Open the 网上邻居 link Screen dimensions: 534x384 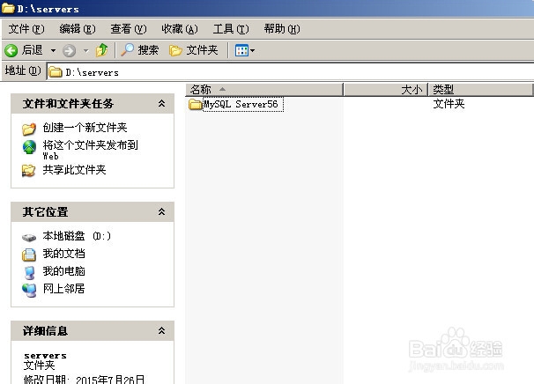pyautogui.click(x=63, y=289)
